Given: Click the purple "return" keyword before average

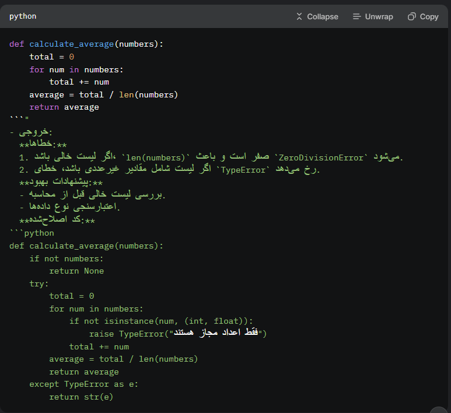Looking at the screenshot, I should tap(44, 107).
